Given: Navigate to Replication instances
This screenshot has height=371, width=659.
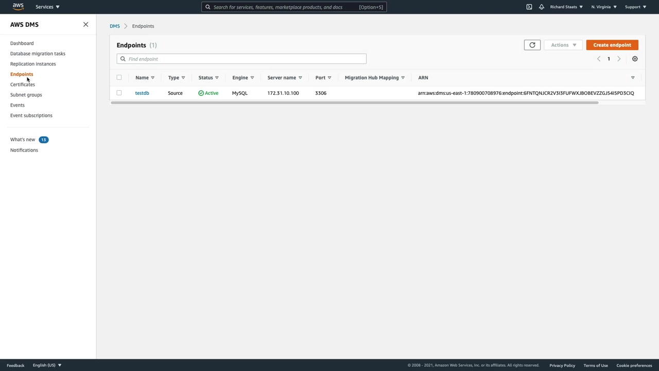Looking at the screenshot, I should click(x=33, y=64).
